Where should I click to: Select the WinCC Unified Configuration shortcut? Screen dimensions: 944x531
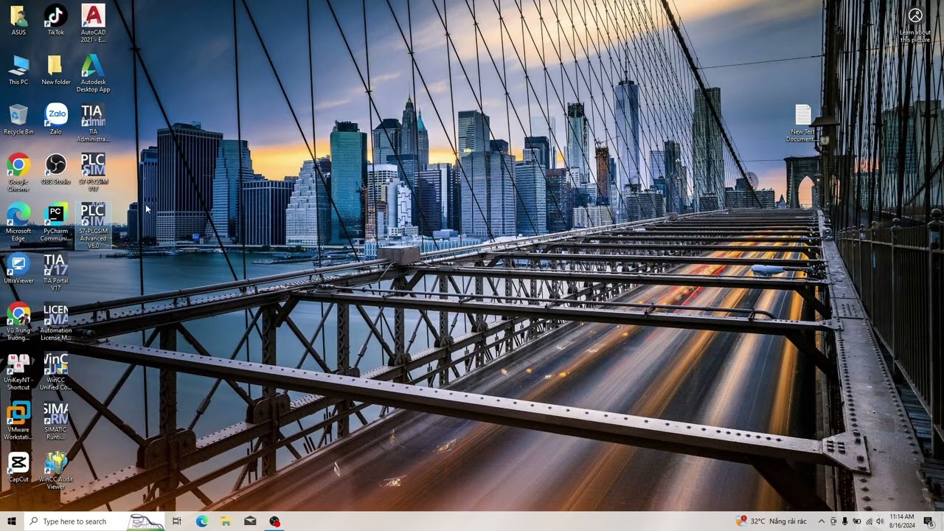55,371
